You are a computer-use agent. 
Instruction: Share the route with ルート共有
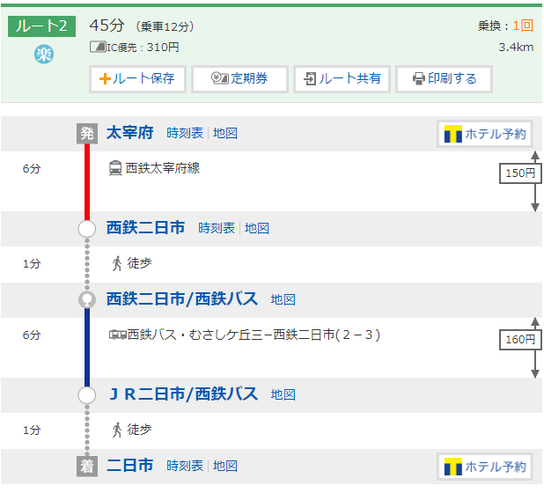click(342, 78)
